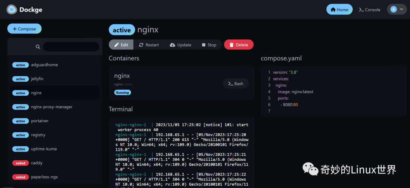Click the trash can Delete icon
The image size is (410, 188).
tap(232, 45)
